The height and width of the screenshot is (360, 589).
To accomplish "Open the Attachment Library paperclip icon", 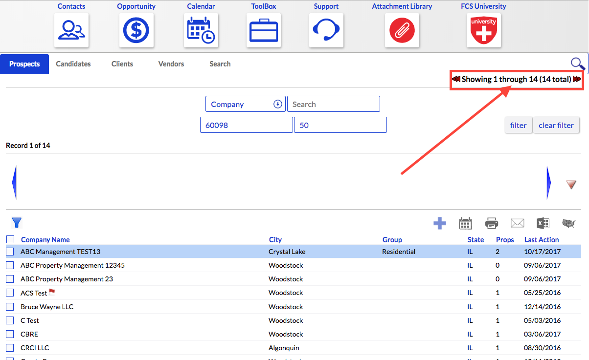I will click(402, 30).
